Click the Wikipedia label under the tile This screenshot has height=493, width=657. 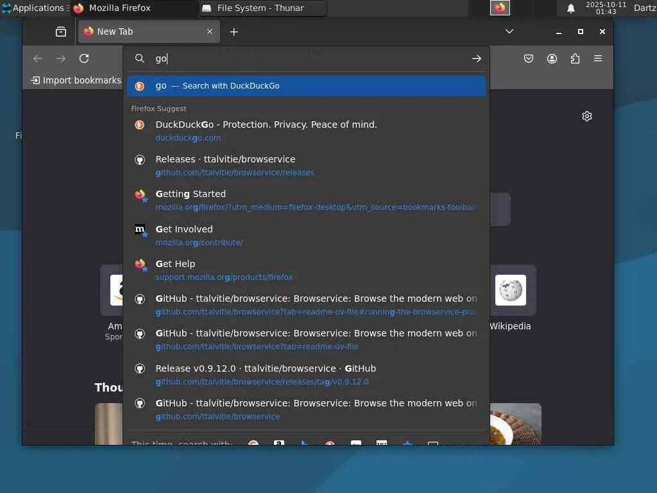tap(510, 326)
